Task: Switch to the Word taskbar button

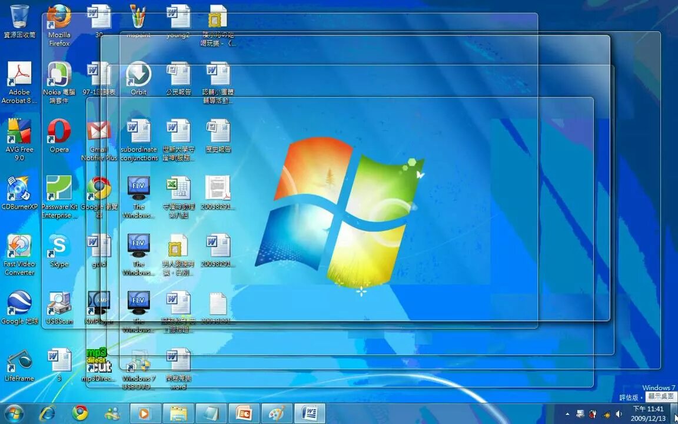Action: pyautogui.click(x=310, y=413)
